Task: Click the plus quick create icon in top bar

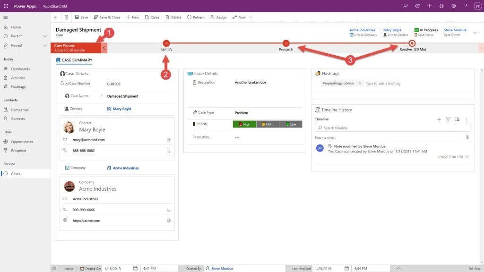Action: (429, 6)
